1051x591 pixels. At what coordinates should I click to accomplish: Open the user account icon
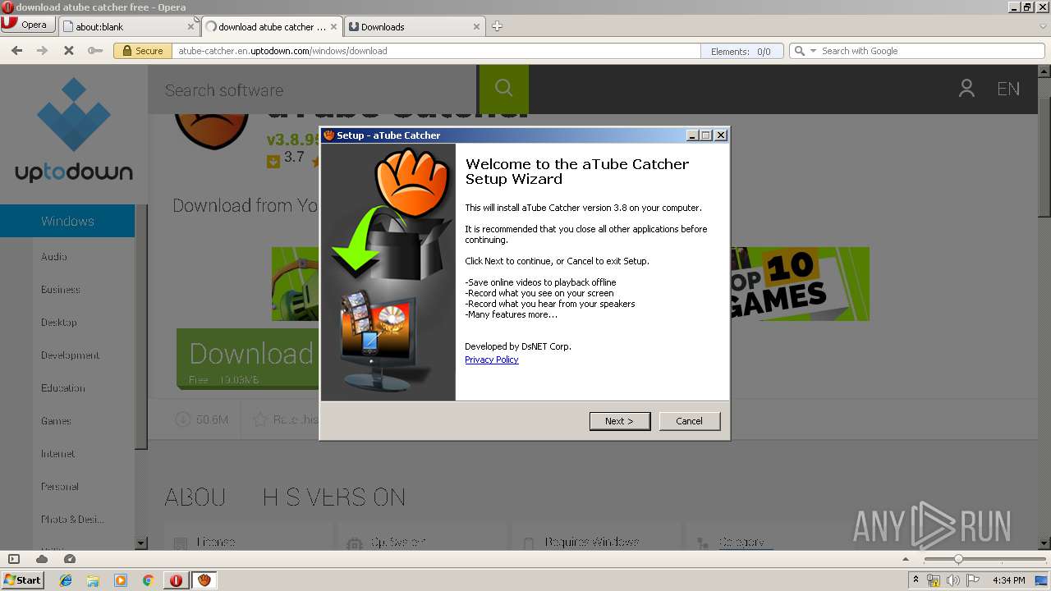(966, 89)
